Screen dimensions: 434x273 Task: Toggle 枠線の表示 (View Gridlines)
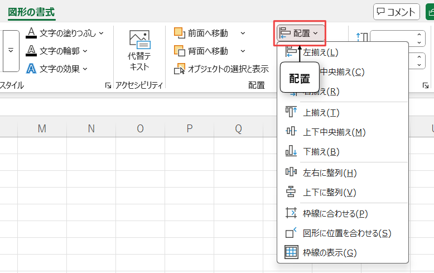(329, 252)
